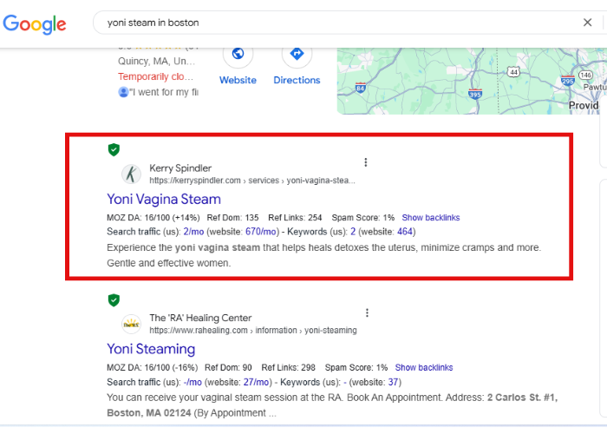Open the Yoni Steaming result
The image size is (607, 434).
click(x=151, y=349)
